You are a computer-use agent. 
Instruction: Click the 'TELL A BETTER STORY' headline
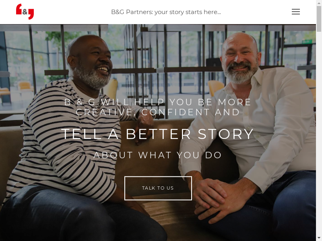(x=157, y=134)
